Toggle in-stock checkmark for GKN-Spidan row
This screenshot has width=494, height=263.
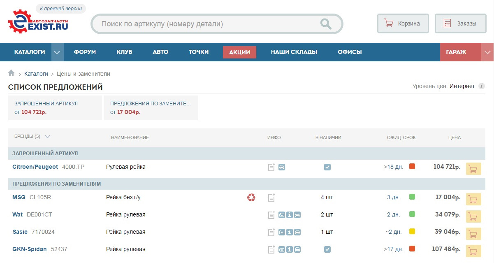(x=327, y=249)
